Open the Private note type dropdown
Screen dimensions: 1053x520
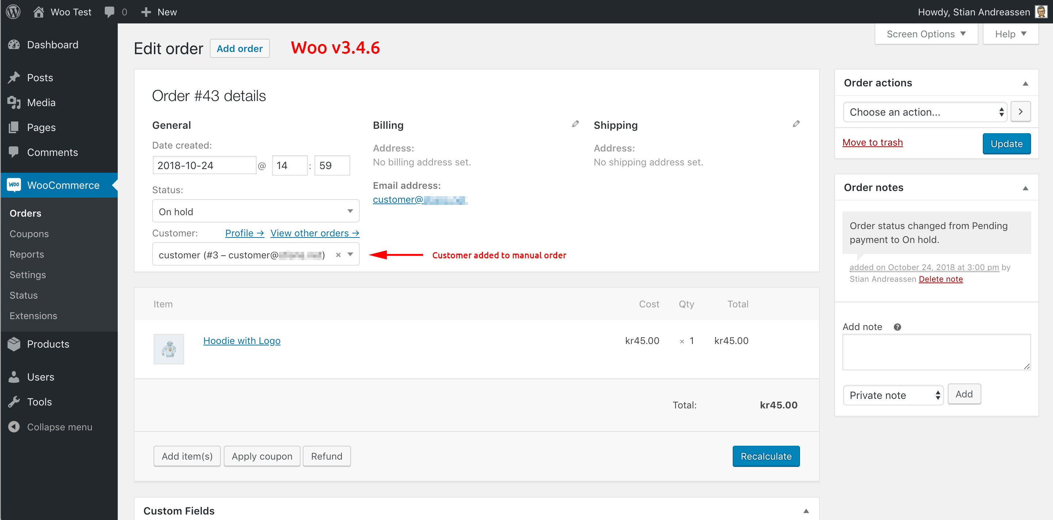coord(893,395)
